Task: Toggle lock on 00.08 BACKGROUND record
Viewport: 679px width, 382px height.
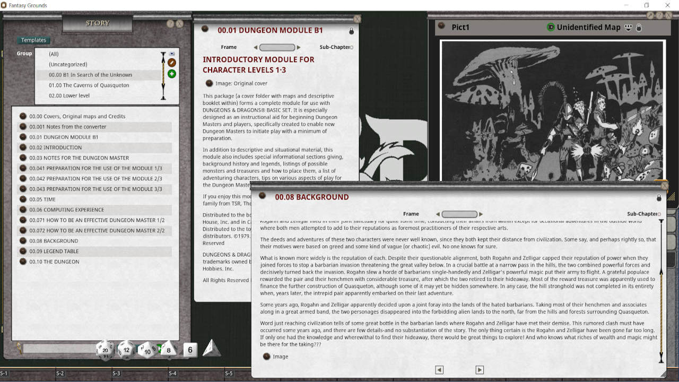Action: pyautogui.click(x=659, y=198)
